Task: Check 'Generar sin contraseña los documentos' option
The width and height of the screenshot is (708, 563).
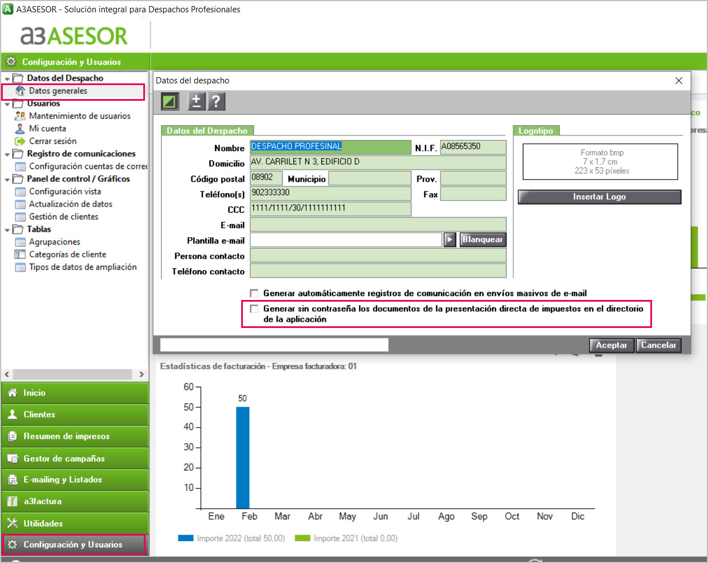Action: click(x=254, y=309)
